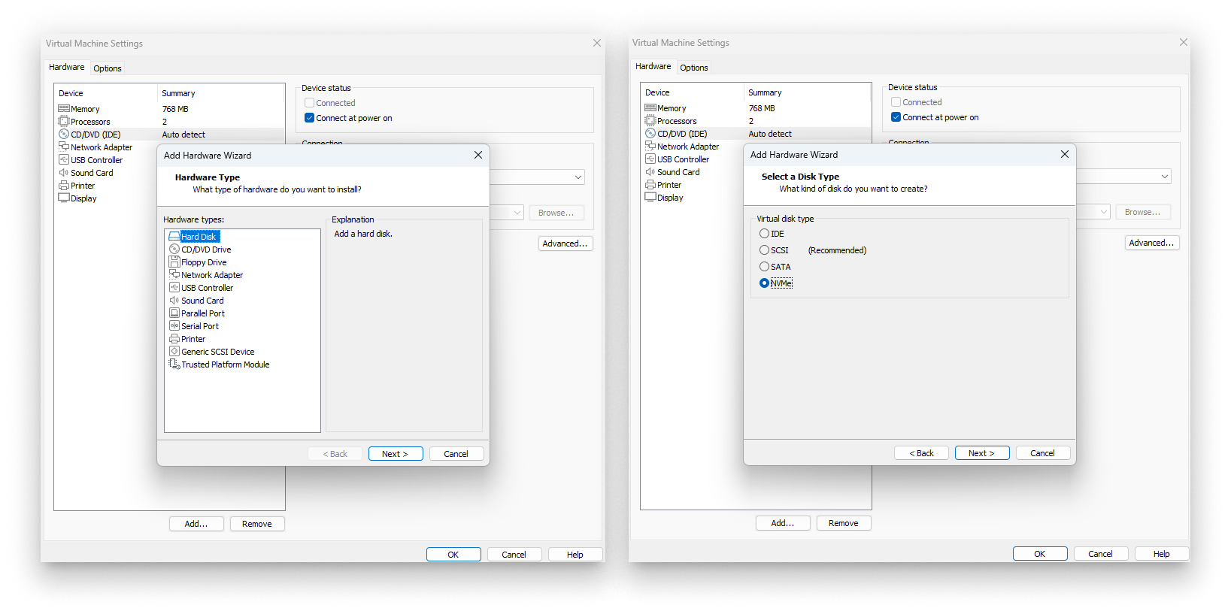This screenshot has width=1231, height=611.
Task: Click Memory device icon in right settings window
Action: (x=650, y=107)
